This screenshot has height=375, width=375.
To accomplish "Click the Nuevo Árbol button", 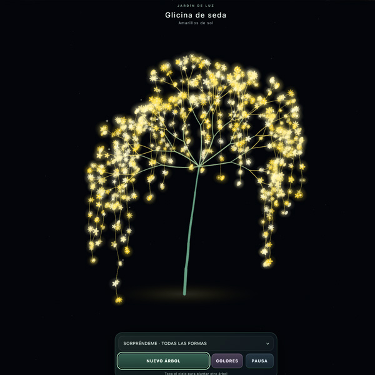I will (x=163, y=361).
